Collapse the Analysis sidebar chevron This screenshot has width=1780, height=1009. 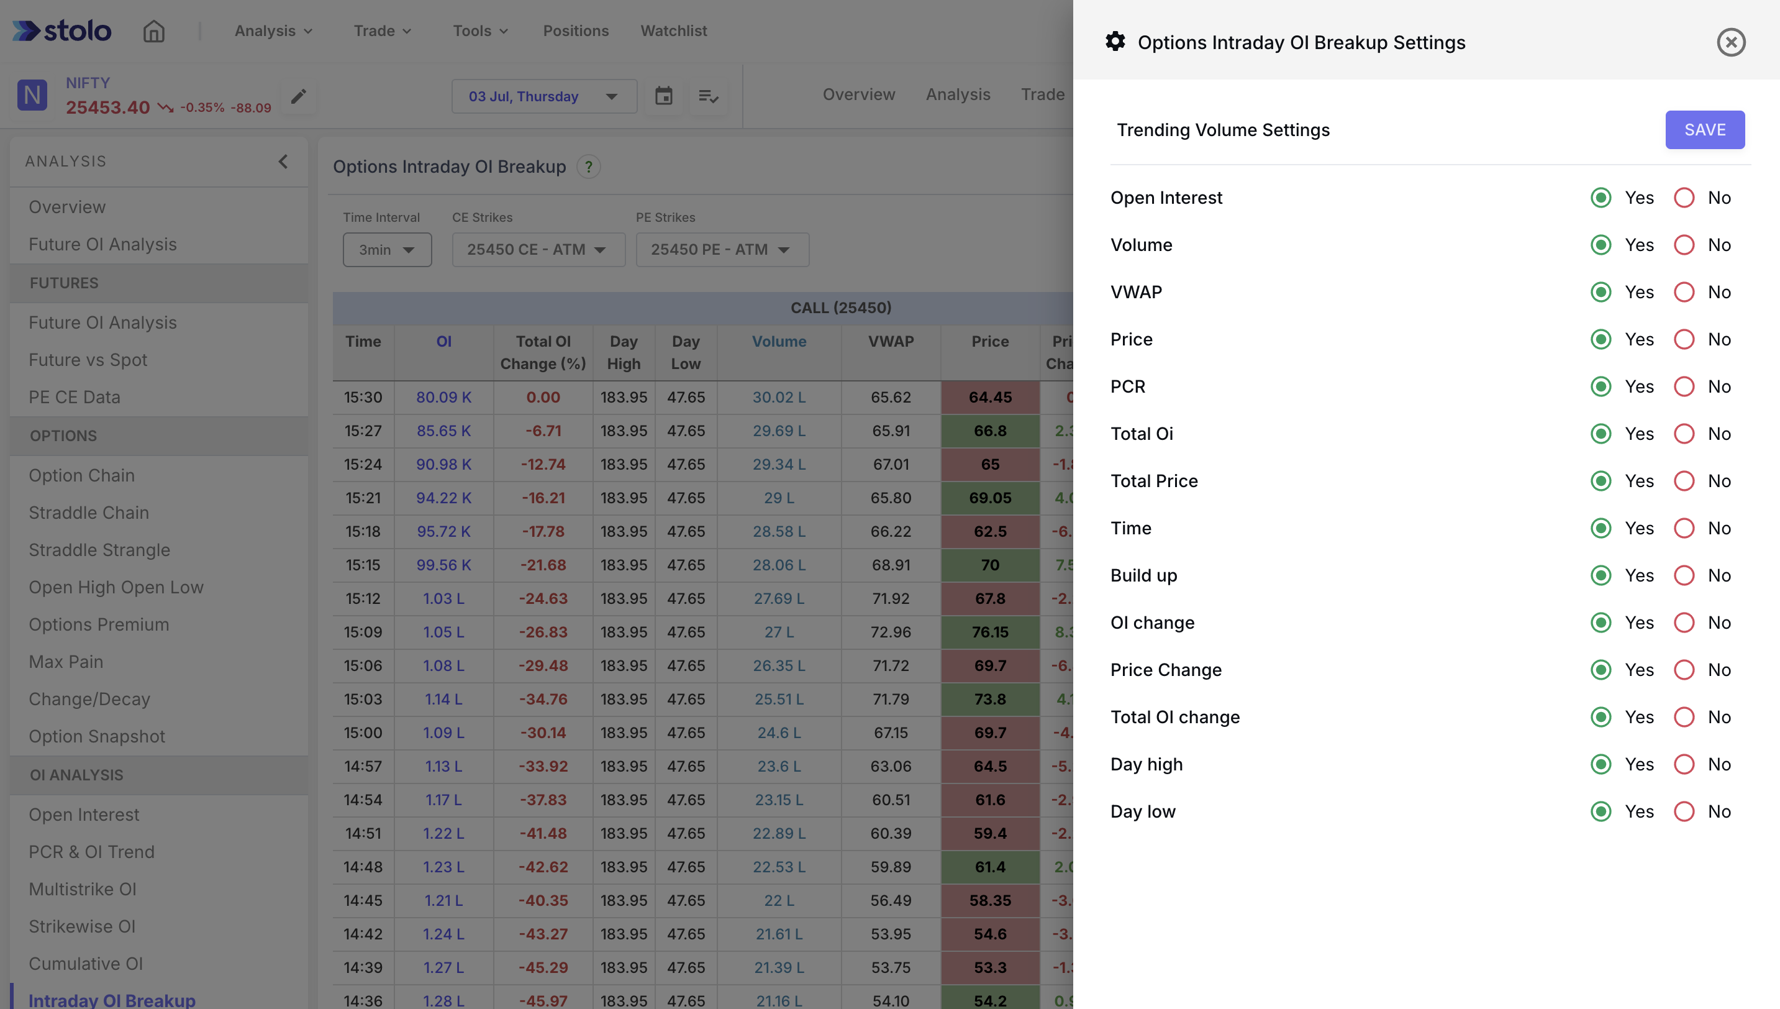point(283,162)
